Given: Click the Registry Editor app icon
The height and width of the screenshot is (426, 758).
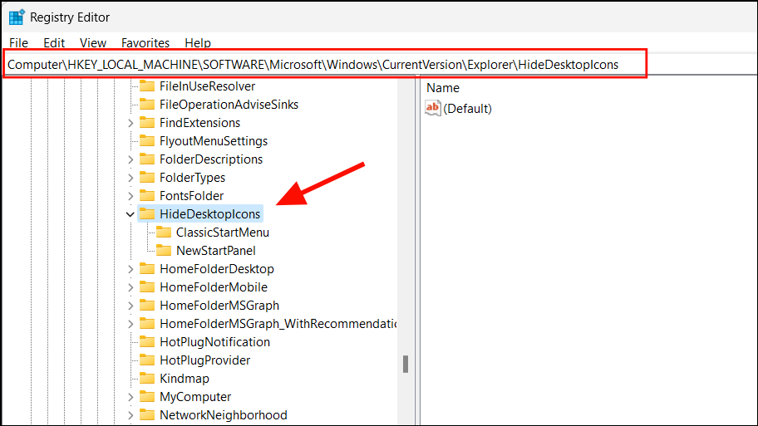Looking at the screenshot, I should 17,17.
